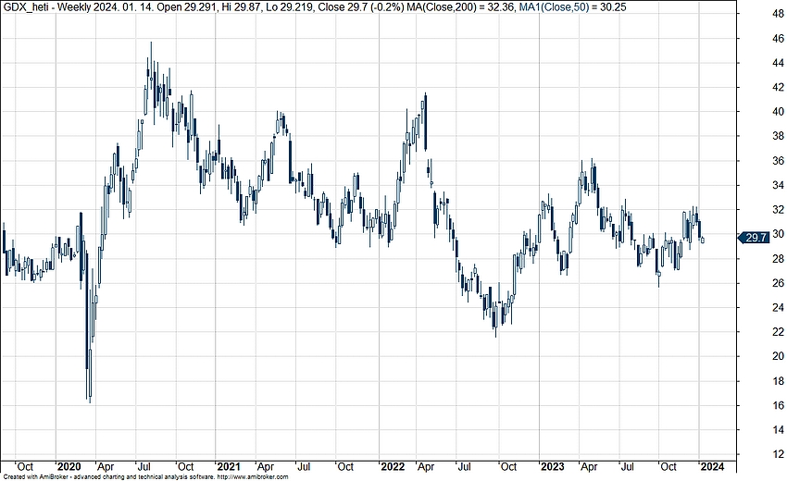Click the 34 price axis label
The image size is (787, 481).
[x=778, y=186]
